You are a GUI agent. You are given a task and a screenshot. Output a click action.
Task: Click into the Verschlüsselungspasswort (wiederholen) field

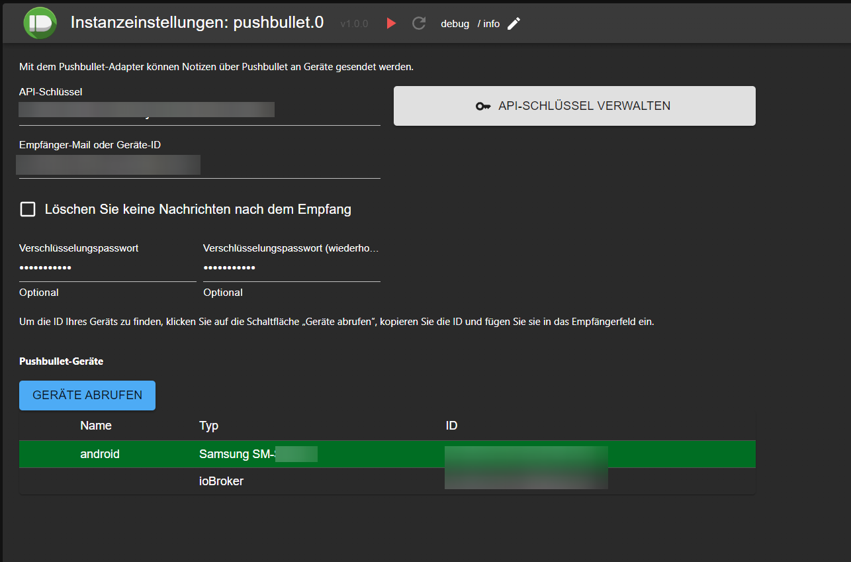(292, 268)
